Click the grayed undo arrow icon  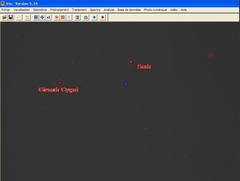point(19,17)
